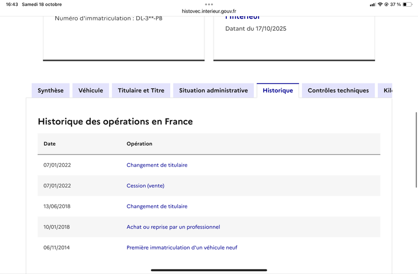418x274 pixels.
Task: Click Changement de titulaire dated 13/06/2018
Action: tap(157, 206)
